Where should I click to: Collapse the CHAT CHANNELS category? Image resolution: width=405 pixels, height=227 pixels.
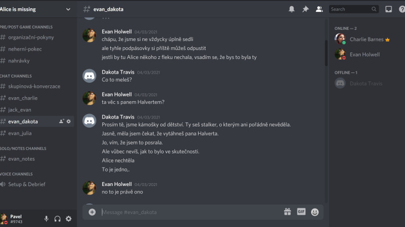[16, 76]
